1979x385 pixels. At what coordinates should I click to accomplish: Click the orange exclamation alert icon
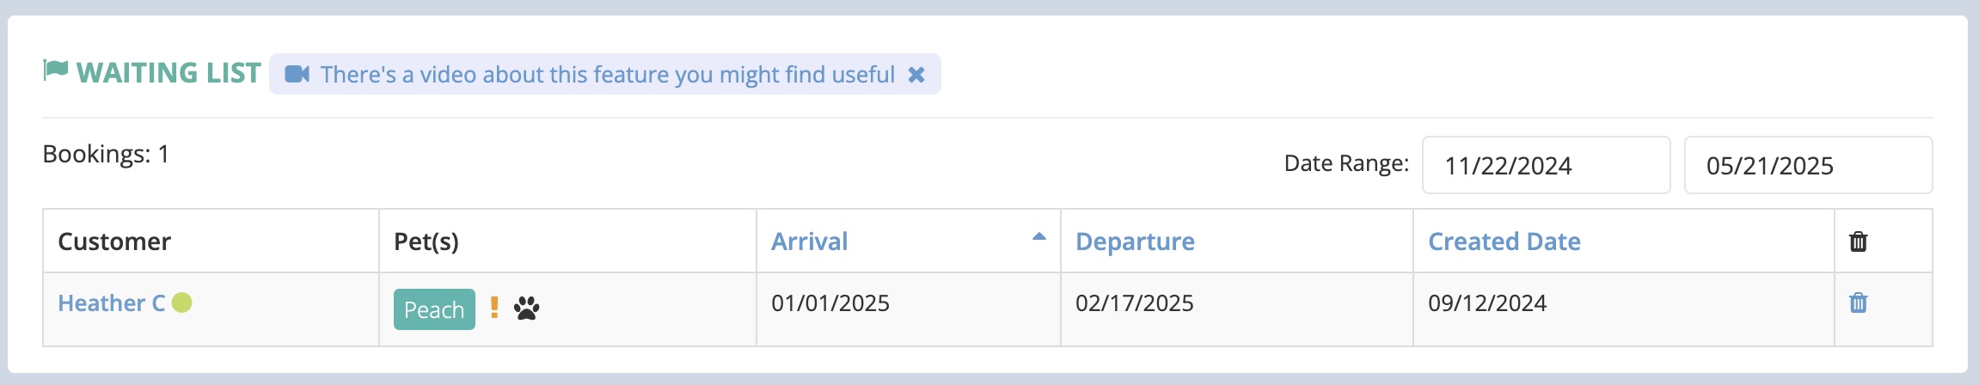coord(494,308)
